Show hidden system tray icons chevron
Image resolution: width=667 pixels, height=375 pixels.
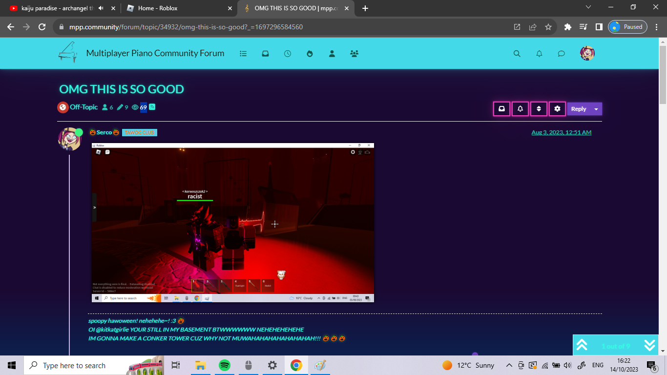(509, 365)
